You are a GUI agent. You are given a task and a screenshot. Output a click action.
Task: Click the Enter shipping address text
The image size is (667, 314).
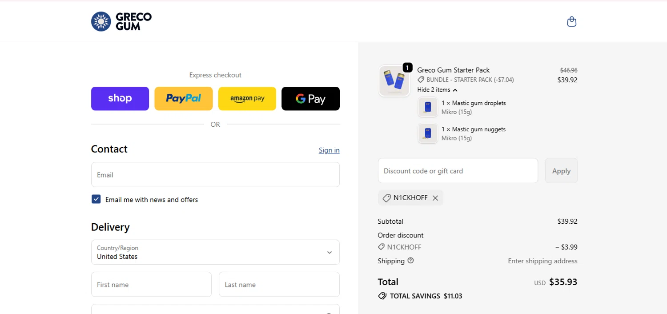[x=542, y=261]
